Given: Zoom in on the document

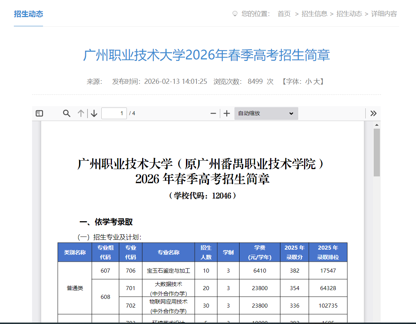Looking at the screenshot, I should click(x=226, y=113).
